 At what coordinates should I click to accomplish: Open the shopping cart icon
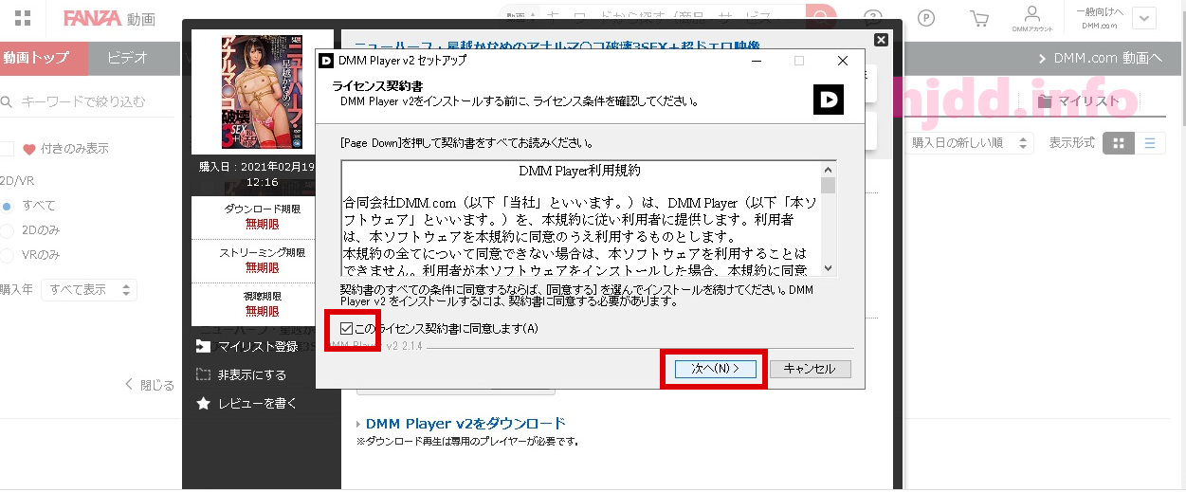(979, 19)
